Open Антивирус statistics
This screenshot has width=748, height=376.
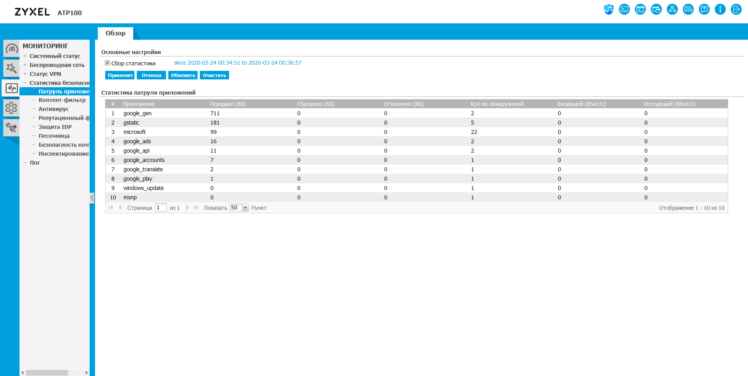click(53, 109)
